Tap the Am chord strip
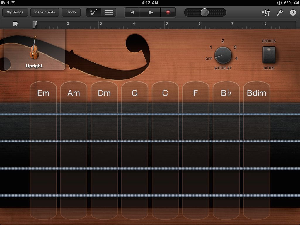 (74, 150)
